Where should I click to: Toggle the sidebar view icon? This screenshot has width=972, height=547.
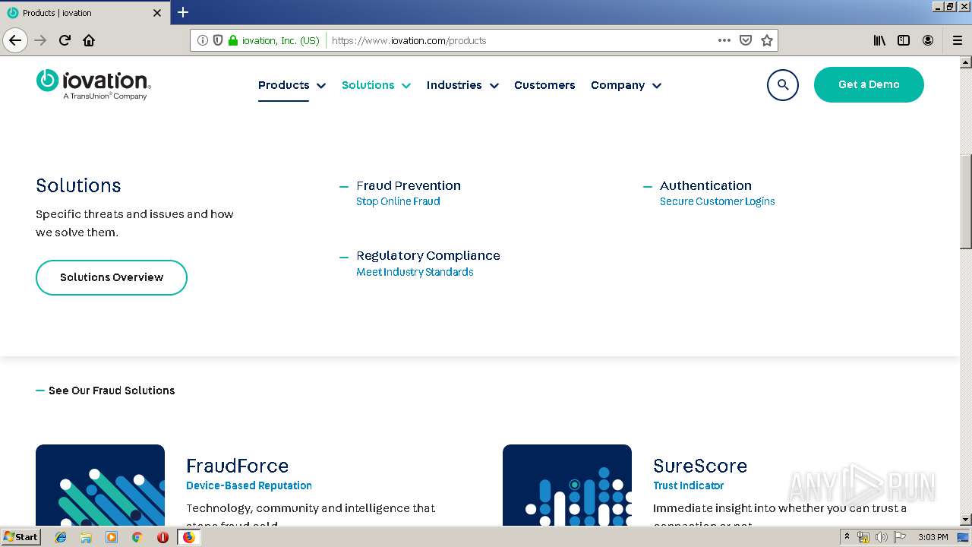pyautogui.click(x=904, y=40)
